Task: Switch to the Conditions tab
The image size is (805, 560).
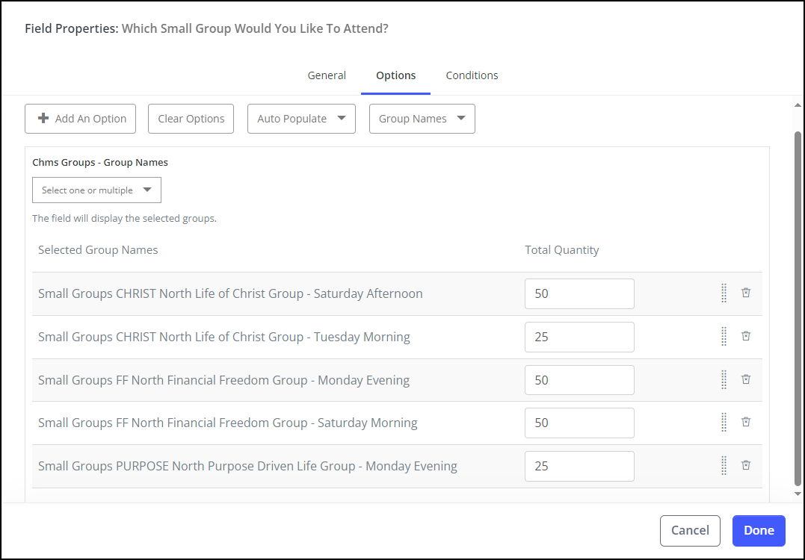Action: (472, 75)
